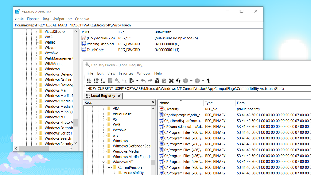Expand the Accessibility key in Registry Finder
The image size is (311, 175).
point(115,173)
